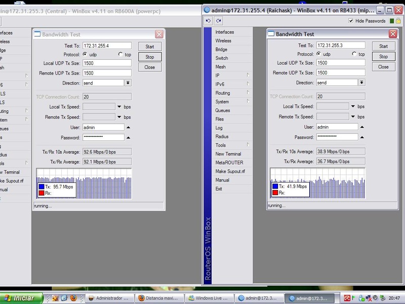Click the Undo arrow in Raichask WinBox toolbar
Viewport: 405px width, 304px height.
[208, 21]
